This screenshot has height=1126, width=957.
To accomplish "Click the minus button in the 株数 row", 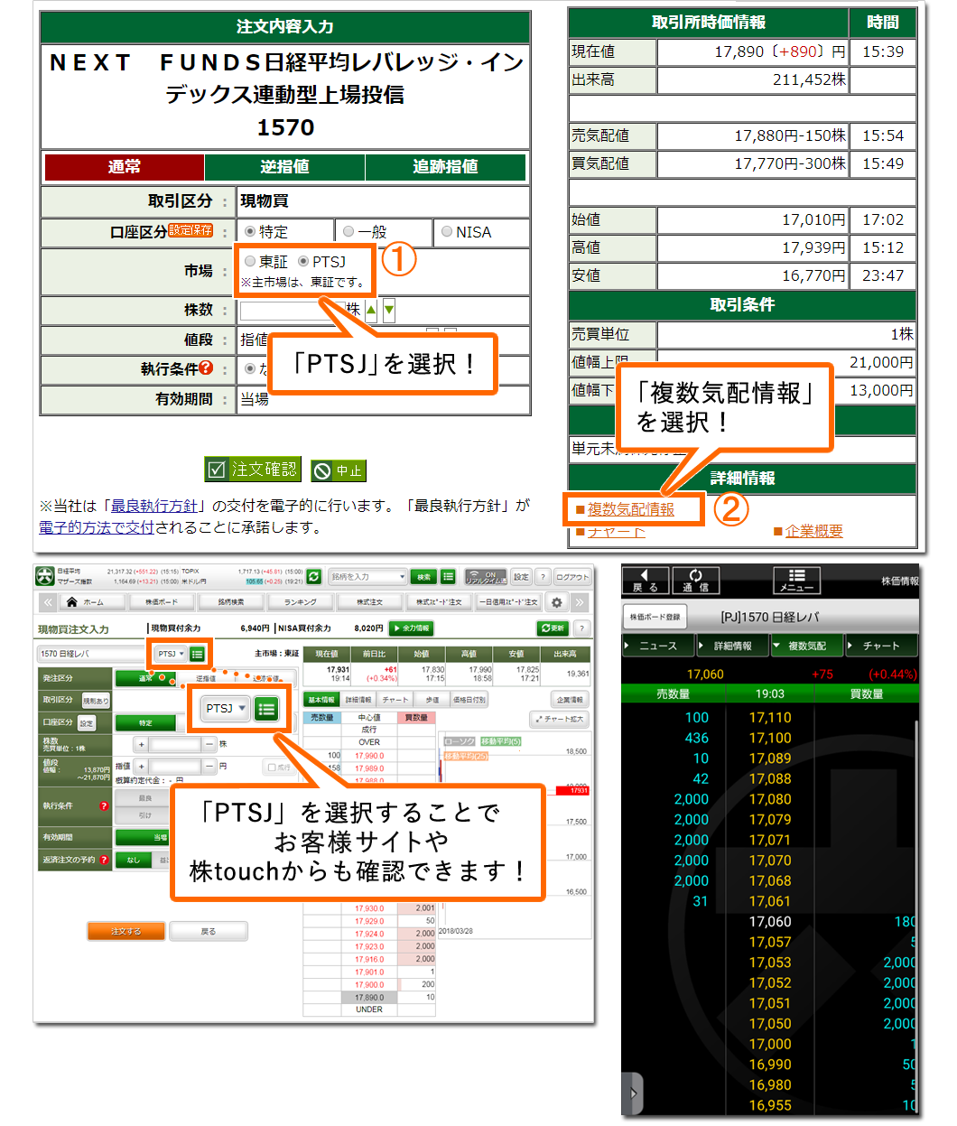I will [x=209, y=744].
